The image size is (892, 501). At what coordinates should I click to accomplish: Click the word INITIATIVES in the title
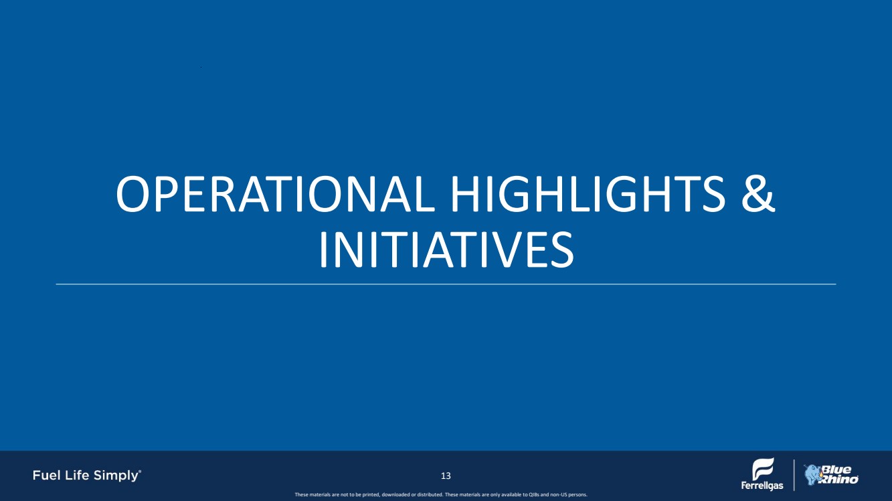click(x=446, y=249)
